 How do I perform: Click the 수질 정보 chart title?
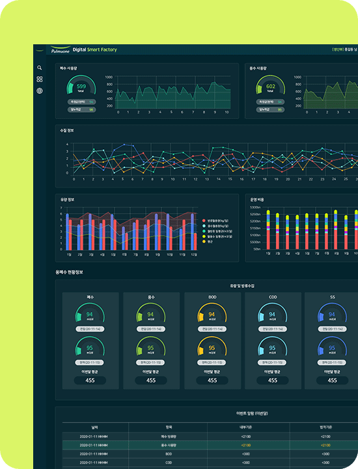pyautogui.click(x=67, y=131)
